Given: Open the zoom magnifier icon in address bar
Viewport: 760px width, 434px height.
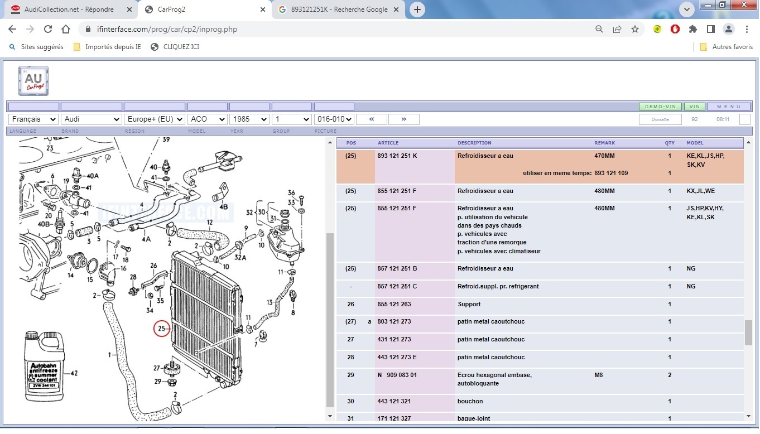Looking at the screenshot, I should click(x=599, y=29).
